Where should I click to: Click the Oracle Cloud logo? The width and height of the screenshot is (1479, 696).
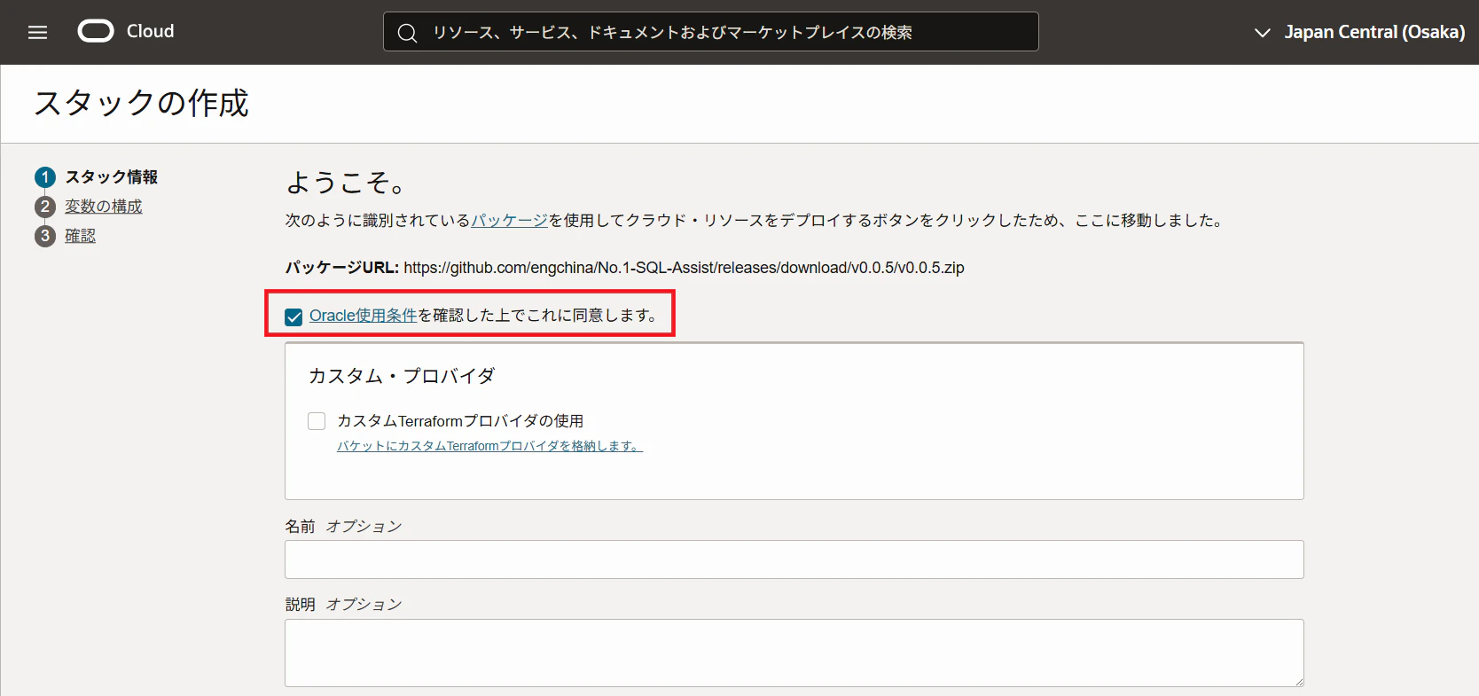tap(126, 31)
